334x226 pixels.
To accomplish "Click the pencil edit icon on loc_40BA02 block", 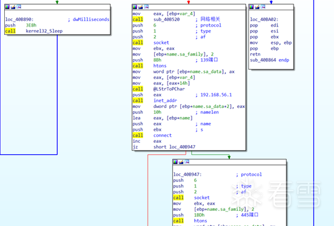I will (257, 7).
